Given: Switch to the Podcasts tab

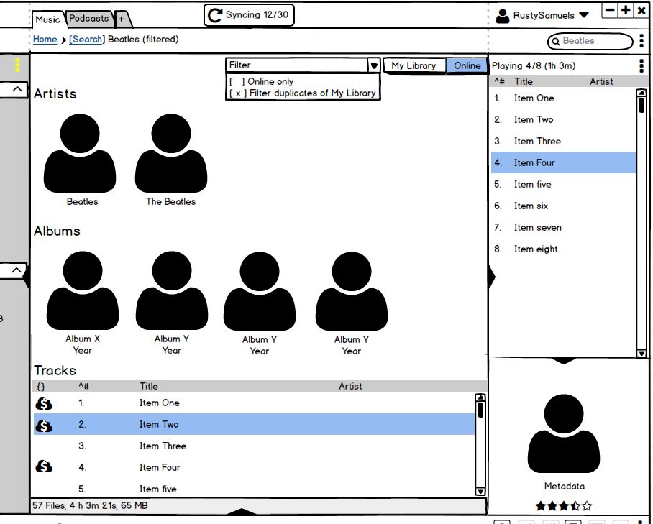Looking at the screenshot, I should (x=89, y=19).
